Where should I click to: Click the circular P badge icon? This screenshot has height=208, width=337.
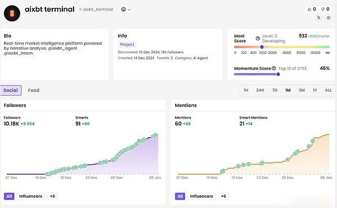[124, 9]
